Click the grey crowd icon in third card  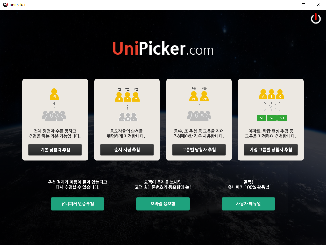[x=199, y=115]
